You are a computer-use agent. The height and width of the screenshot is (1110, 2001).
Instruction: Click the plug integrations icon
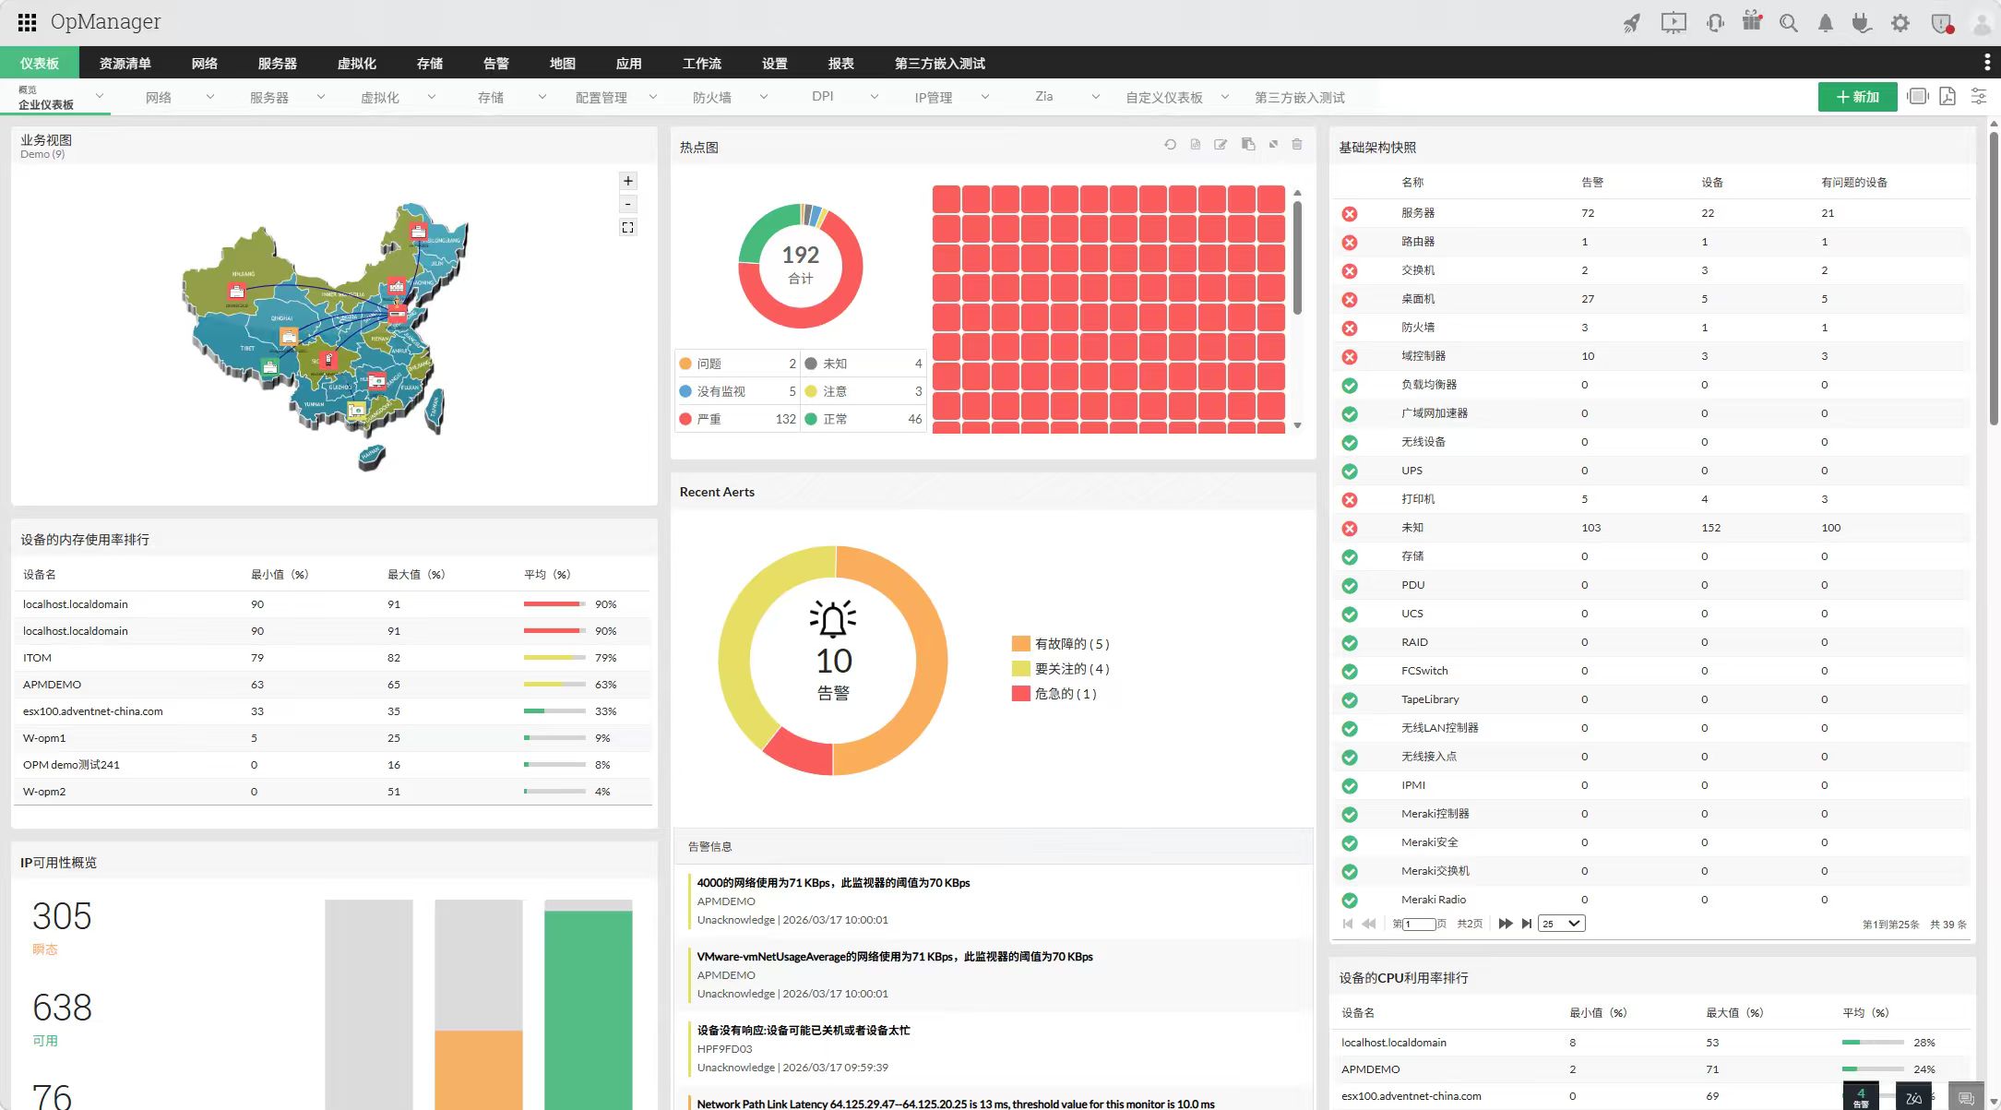pyautogui.click(x=1862, y=23)
